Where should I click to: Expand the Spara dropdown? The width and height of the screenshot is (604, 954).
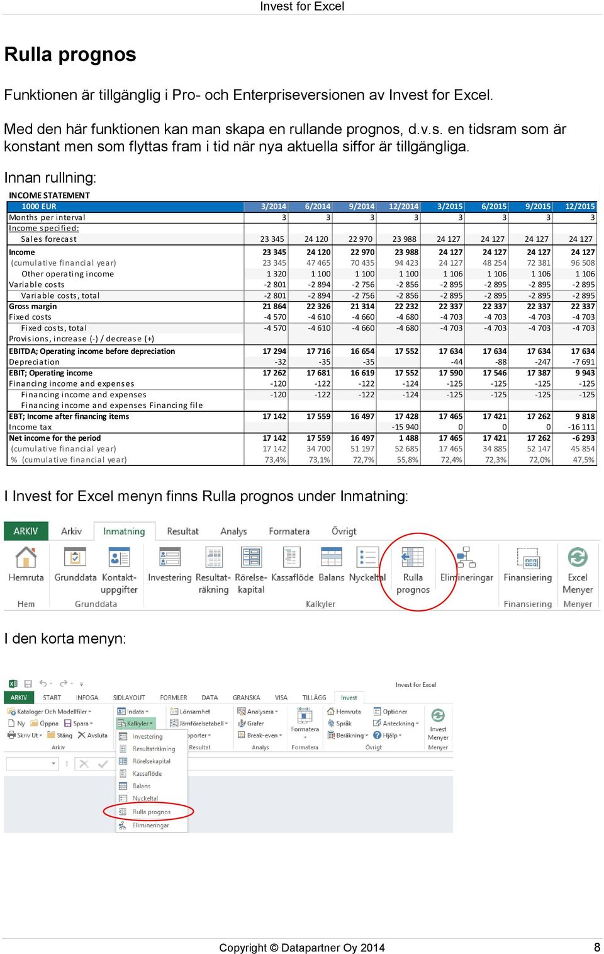(78, 724)
